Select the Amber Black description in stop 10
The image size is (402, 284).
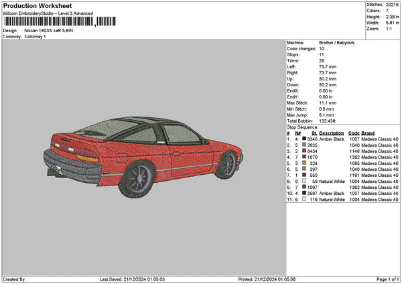pos(332,194)
